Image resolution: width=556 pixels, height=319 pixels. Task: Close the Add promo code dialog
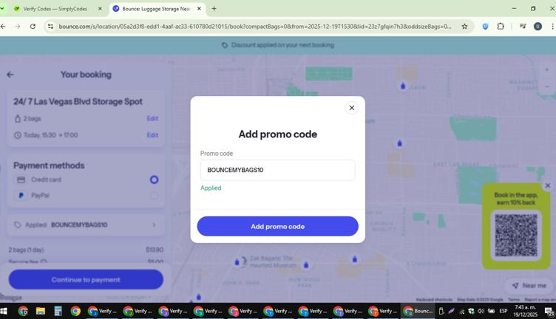(351, 108)
